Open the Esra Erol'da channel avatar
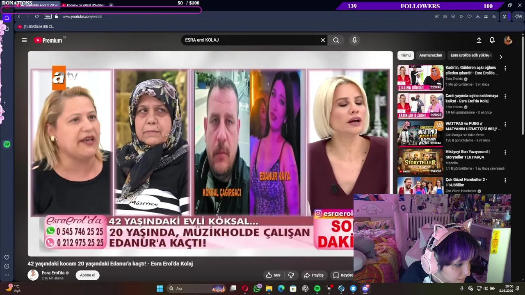 [x=33, y=275]
